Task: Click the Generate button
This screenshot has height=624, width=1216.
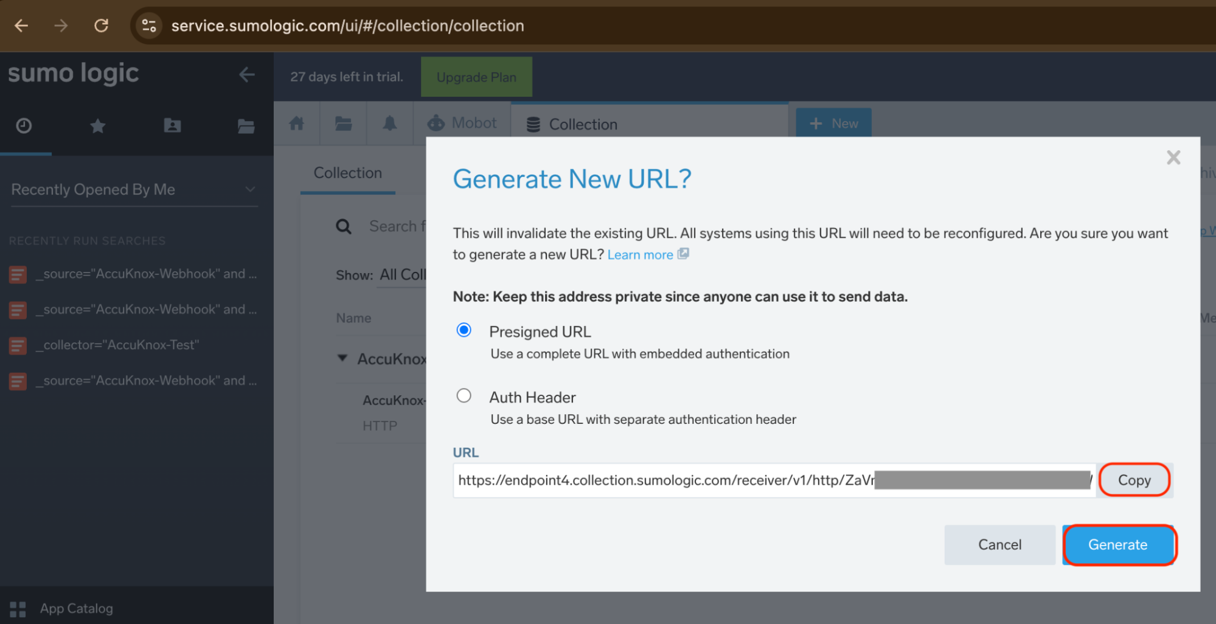Action: [1119, 545]
